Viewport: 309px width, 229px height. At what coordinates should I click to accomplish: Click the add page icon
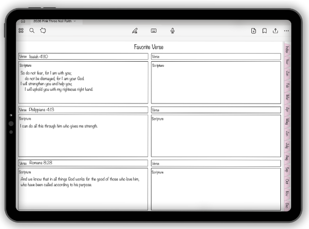[x=253, y=31]
